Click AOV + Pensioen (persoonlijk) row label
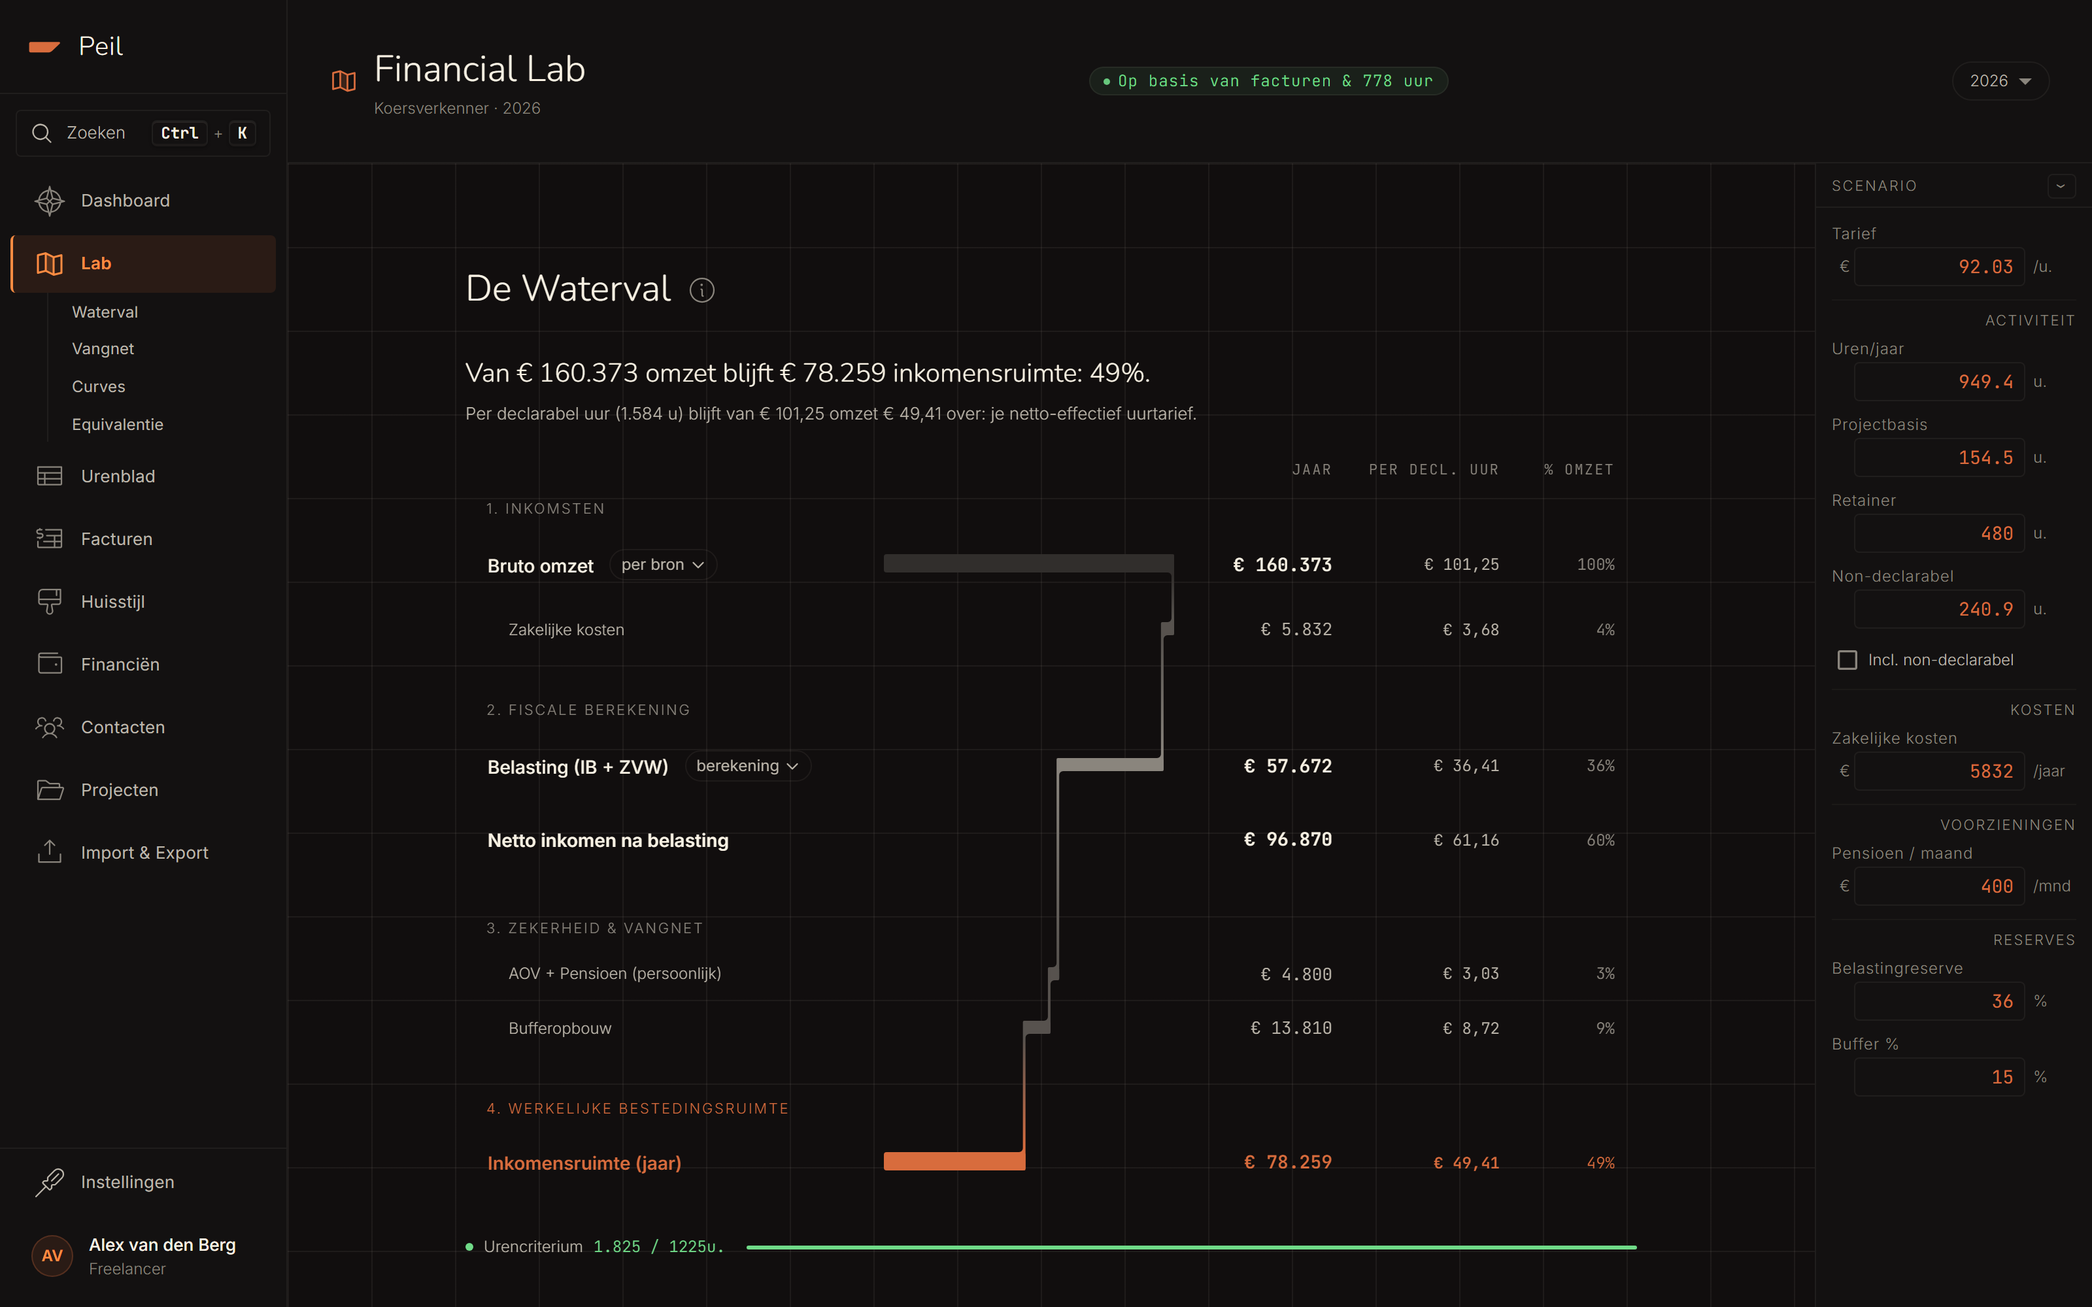Image resolution: width=2092 pixels, height=1307 pixels. point(615,973)
